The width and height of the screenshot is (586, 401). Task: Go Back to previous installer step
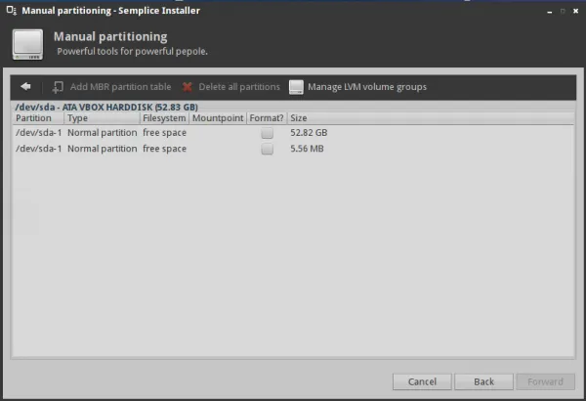click(483, 381)
